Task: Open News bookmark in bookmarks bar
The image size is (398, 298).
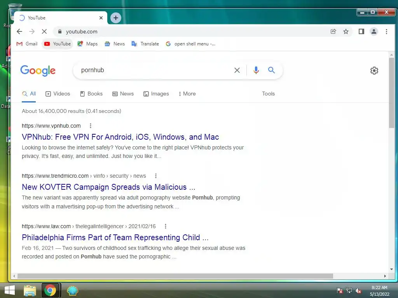Action: [115, 44]
